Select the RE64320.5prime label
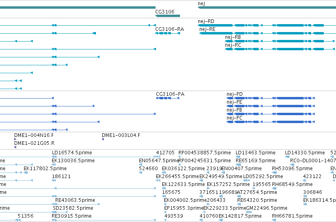 (257, 200)
